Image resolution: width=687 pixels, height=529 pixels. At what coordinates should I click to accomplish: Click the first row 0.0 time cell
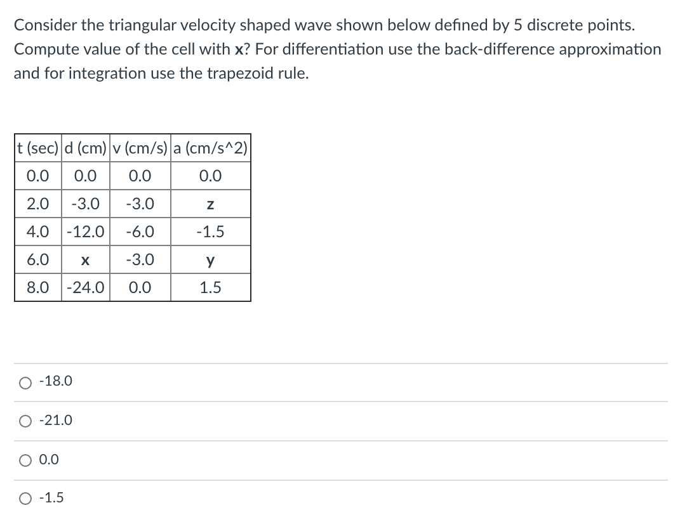(37, 176)
